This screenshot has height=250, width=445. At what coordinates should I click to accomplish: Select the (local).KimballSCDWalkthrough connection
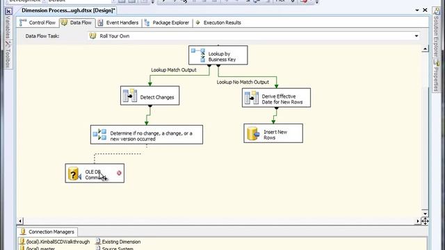pos(54,242)
